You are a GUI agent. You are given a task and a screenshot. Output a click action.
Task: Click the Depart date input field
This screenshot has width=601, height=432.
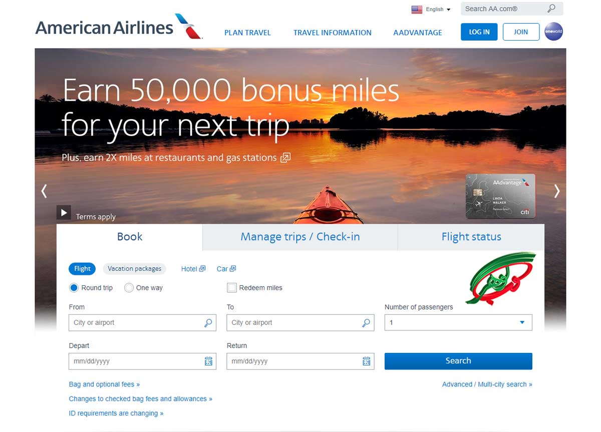click(x=136, y=361)
